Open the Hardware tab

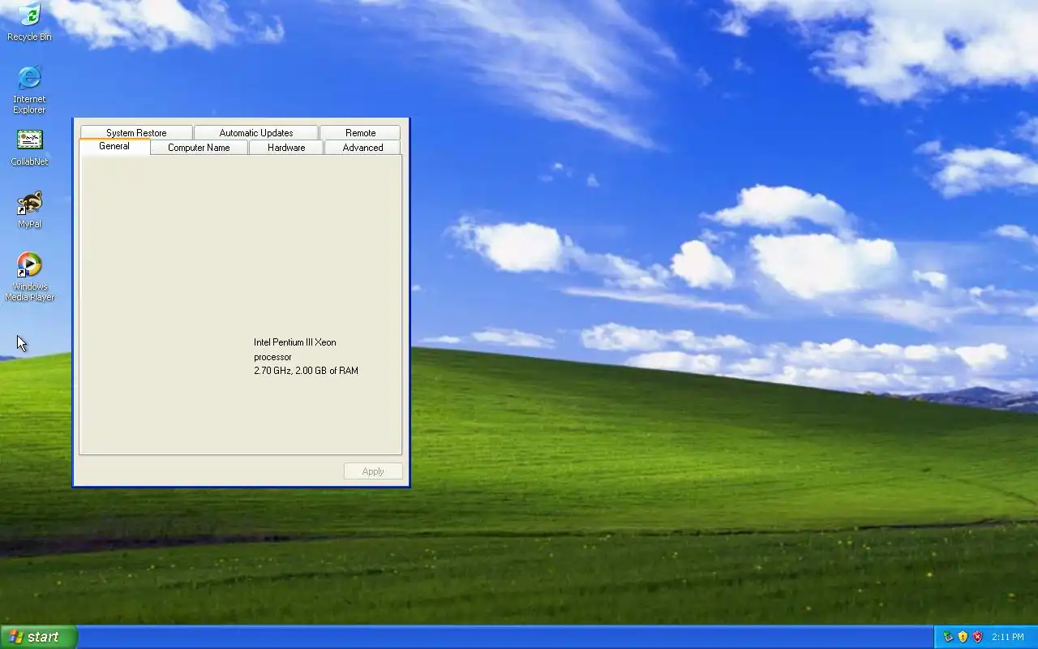click(286, 148)
